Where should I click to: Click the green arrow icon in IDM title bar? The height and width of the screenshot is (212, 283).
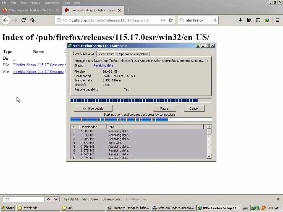click(x=198, y=46)
